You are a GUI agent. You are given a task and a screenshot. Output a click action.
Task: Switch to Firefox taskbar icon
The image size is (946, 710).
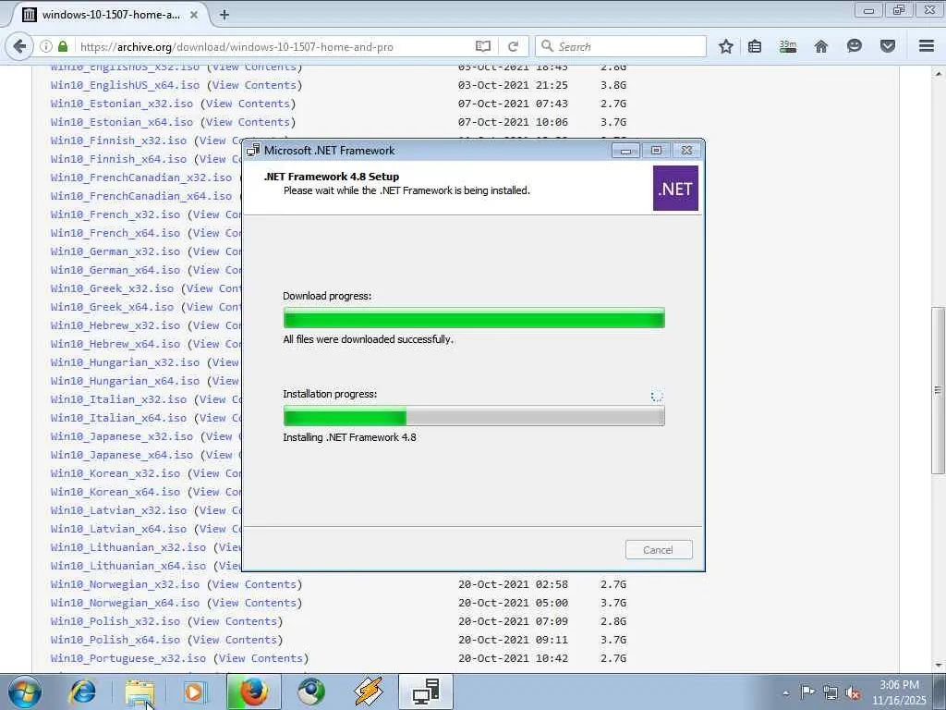(254, 692)
